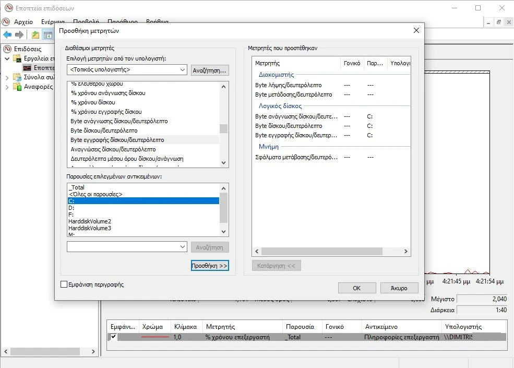Image resolution: width=514 pixels, height=368 pixels.
Task: Open the Αρχείο menu
Action: tap(23, 22)
